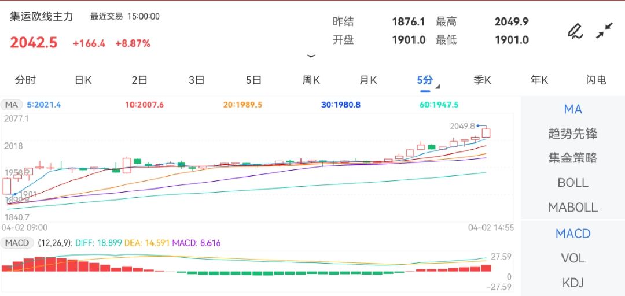The image size is (625, 296).
Task: Click the latest red MACD histogram bar
Action: 486,268
